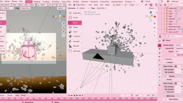Toggle Open Shading Language checkbox
The height and width of the screenshot is (103, 183).
click(175, 55)
